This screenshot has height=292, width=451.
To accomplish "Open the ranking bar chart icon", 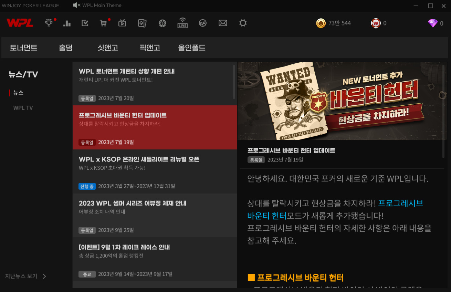I will tap(67, 23).
